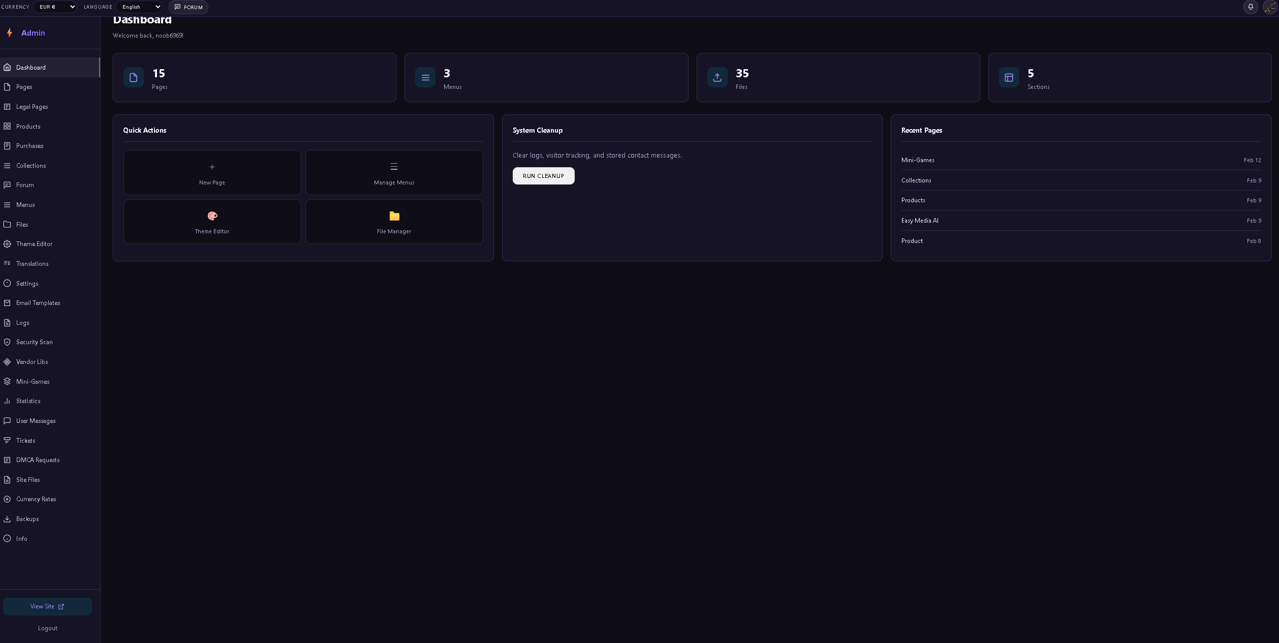1279x643 pixels.
Task: Create a New Page from Quick Actions
Action: (212, 172)
